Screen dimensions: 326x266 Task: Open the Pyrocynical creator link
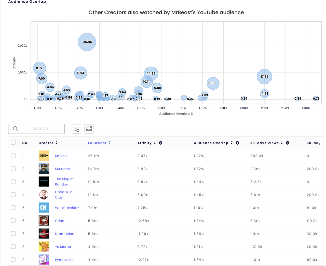click(65, 260)
